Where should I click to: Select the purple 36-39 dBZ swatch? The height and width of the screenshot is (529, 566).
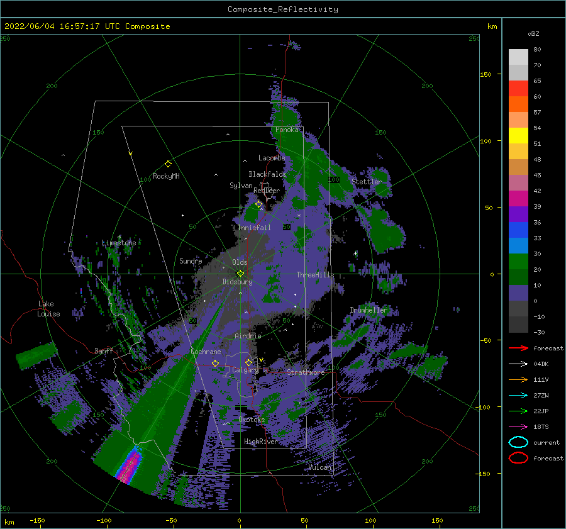(518, 214)
